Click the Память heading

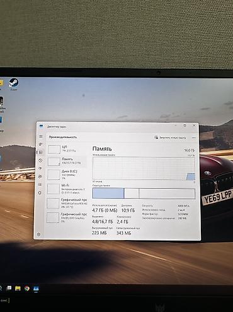102,149
